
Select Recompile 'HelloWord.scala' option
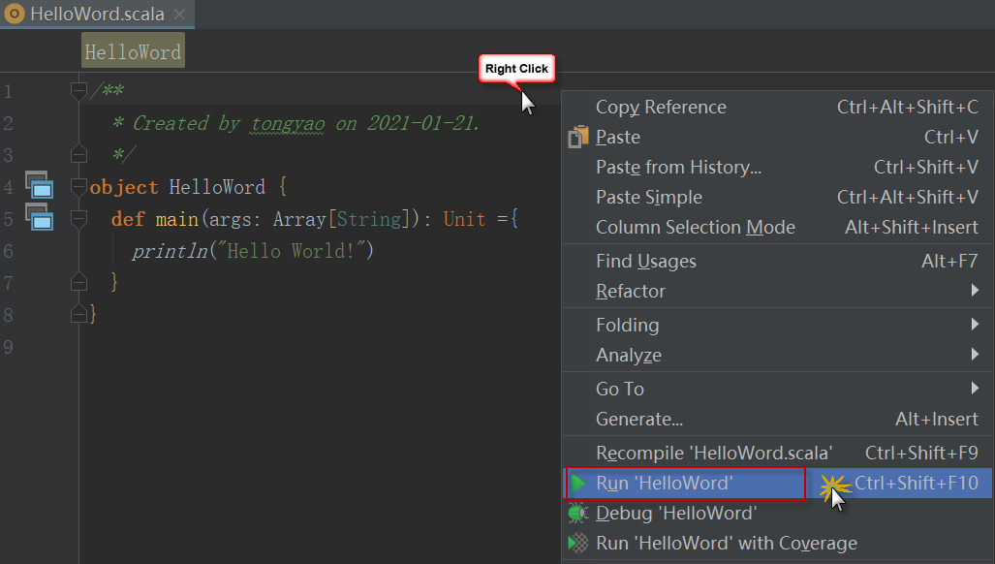714,454
